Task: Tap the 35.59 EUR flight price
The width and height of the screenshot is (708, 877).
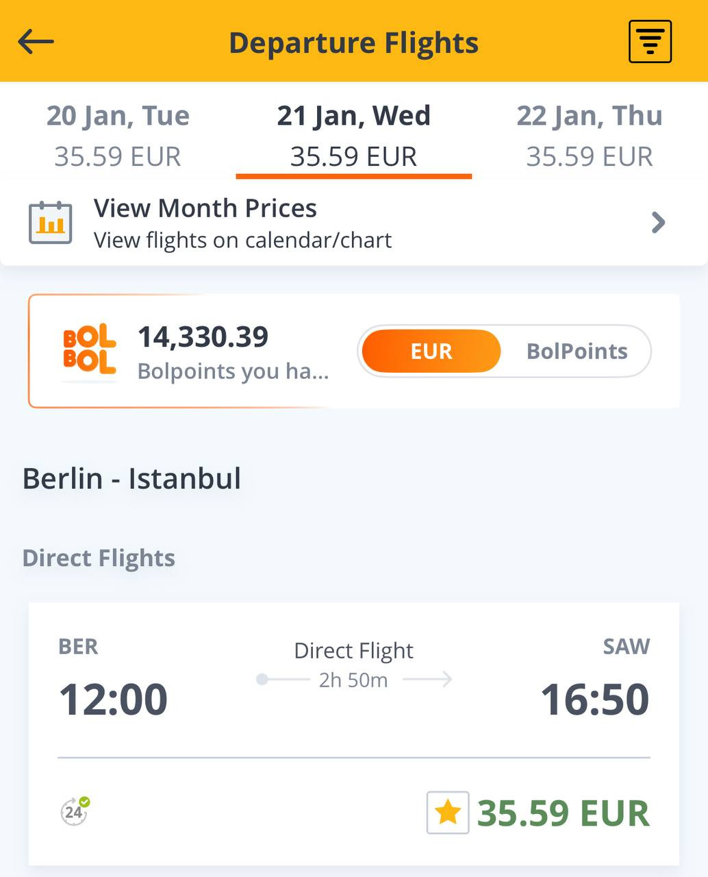Action: click(x=563, y=813)
